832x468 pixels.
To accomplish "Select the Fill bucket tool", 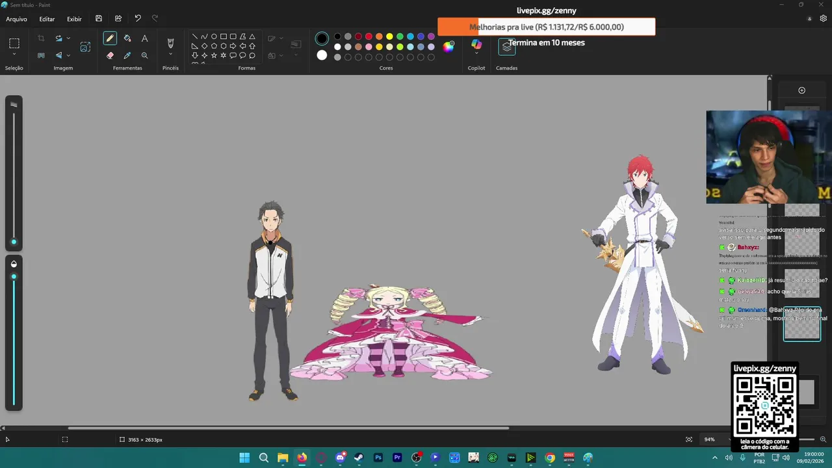I will pos(127,38).
